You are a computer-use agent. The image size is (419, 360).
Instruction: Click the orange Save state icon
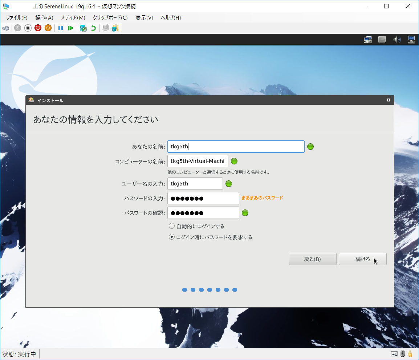(x=48, y=28)
